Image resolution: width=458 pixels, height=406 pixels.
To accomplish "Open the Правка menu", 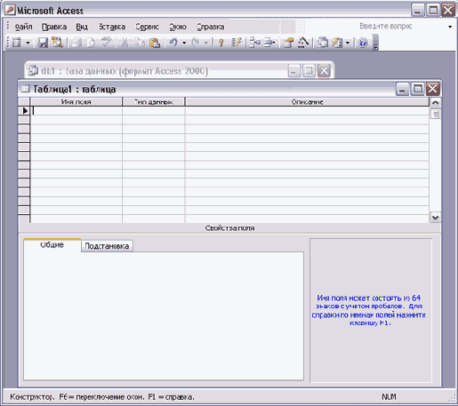I will click(54, 27).
